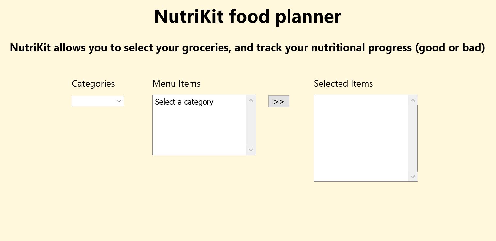The height and width of the screenshot is (241, 496).
Task: Click the Selected Items scrollbar down arrow
Action: tap(413, 177)
